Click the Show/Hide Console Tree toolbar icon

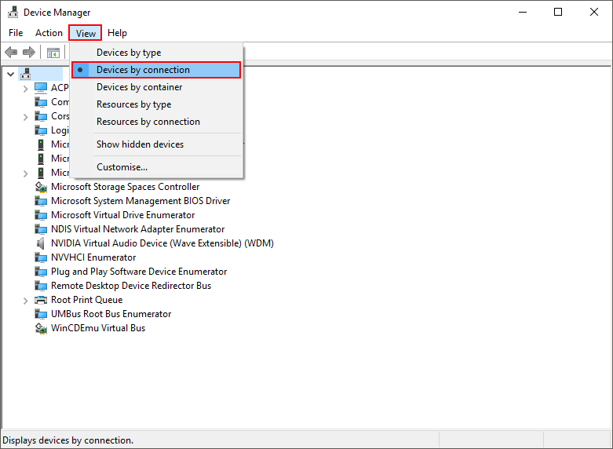pos(53,53)
